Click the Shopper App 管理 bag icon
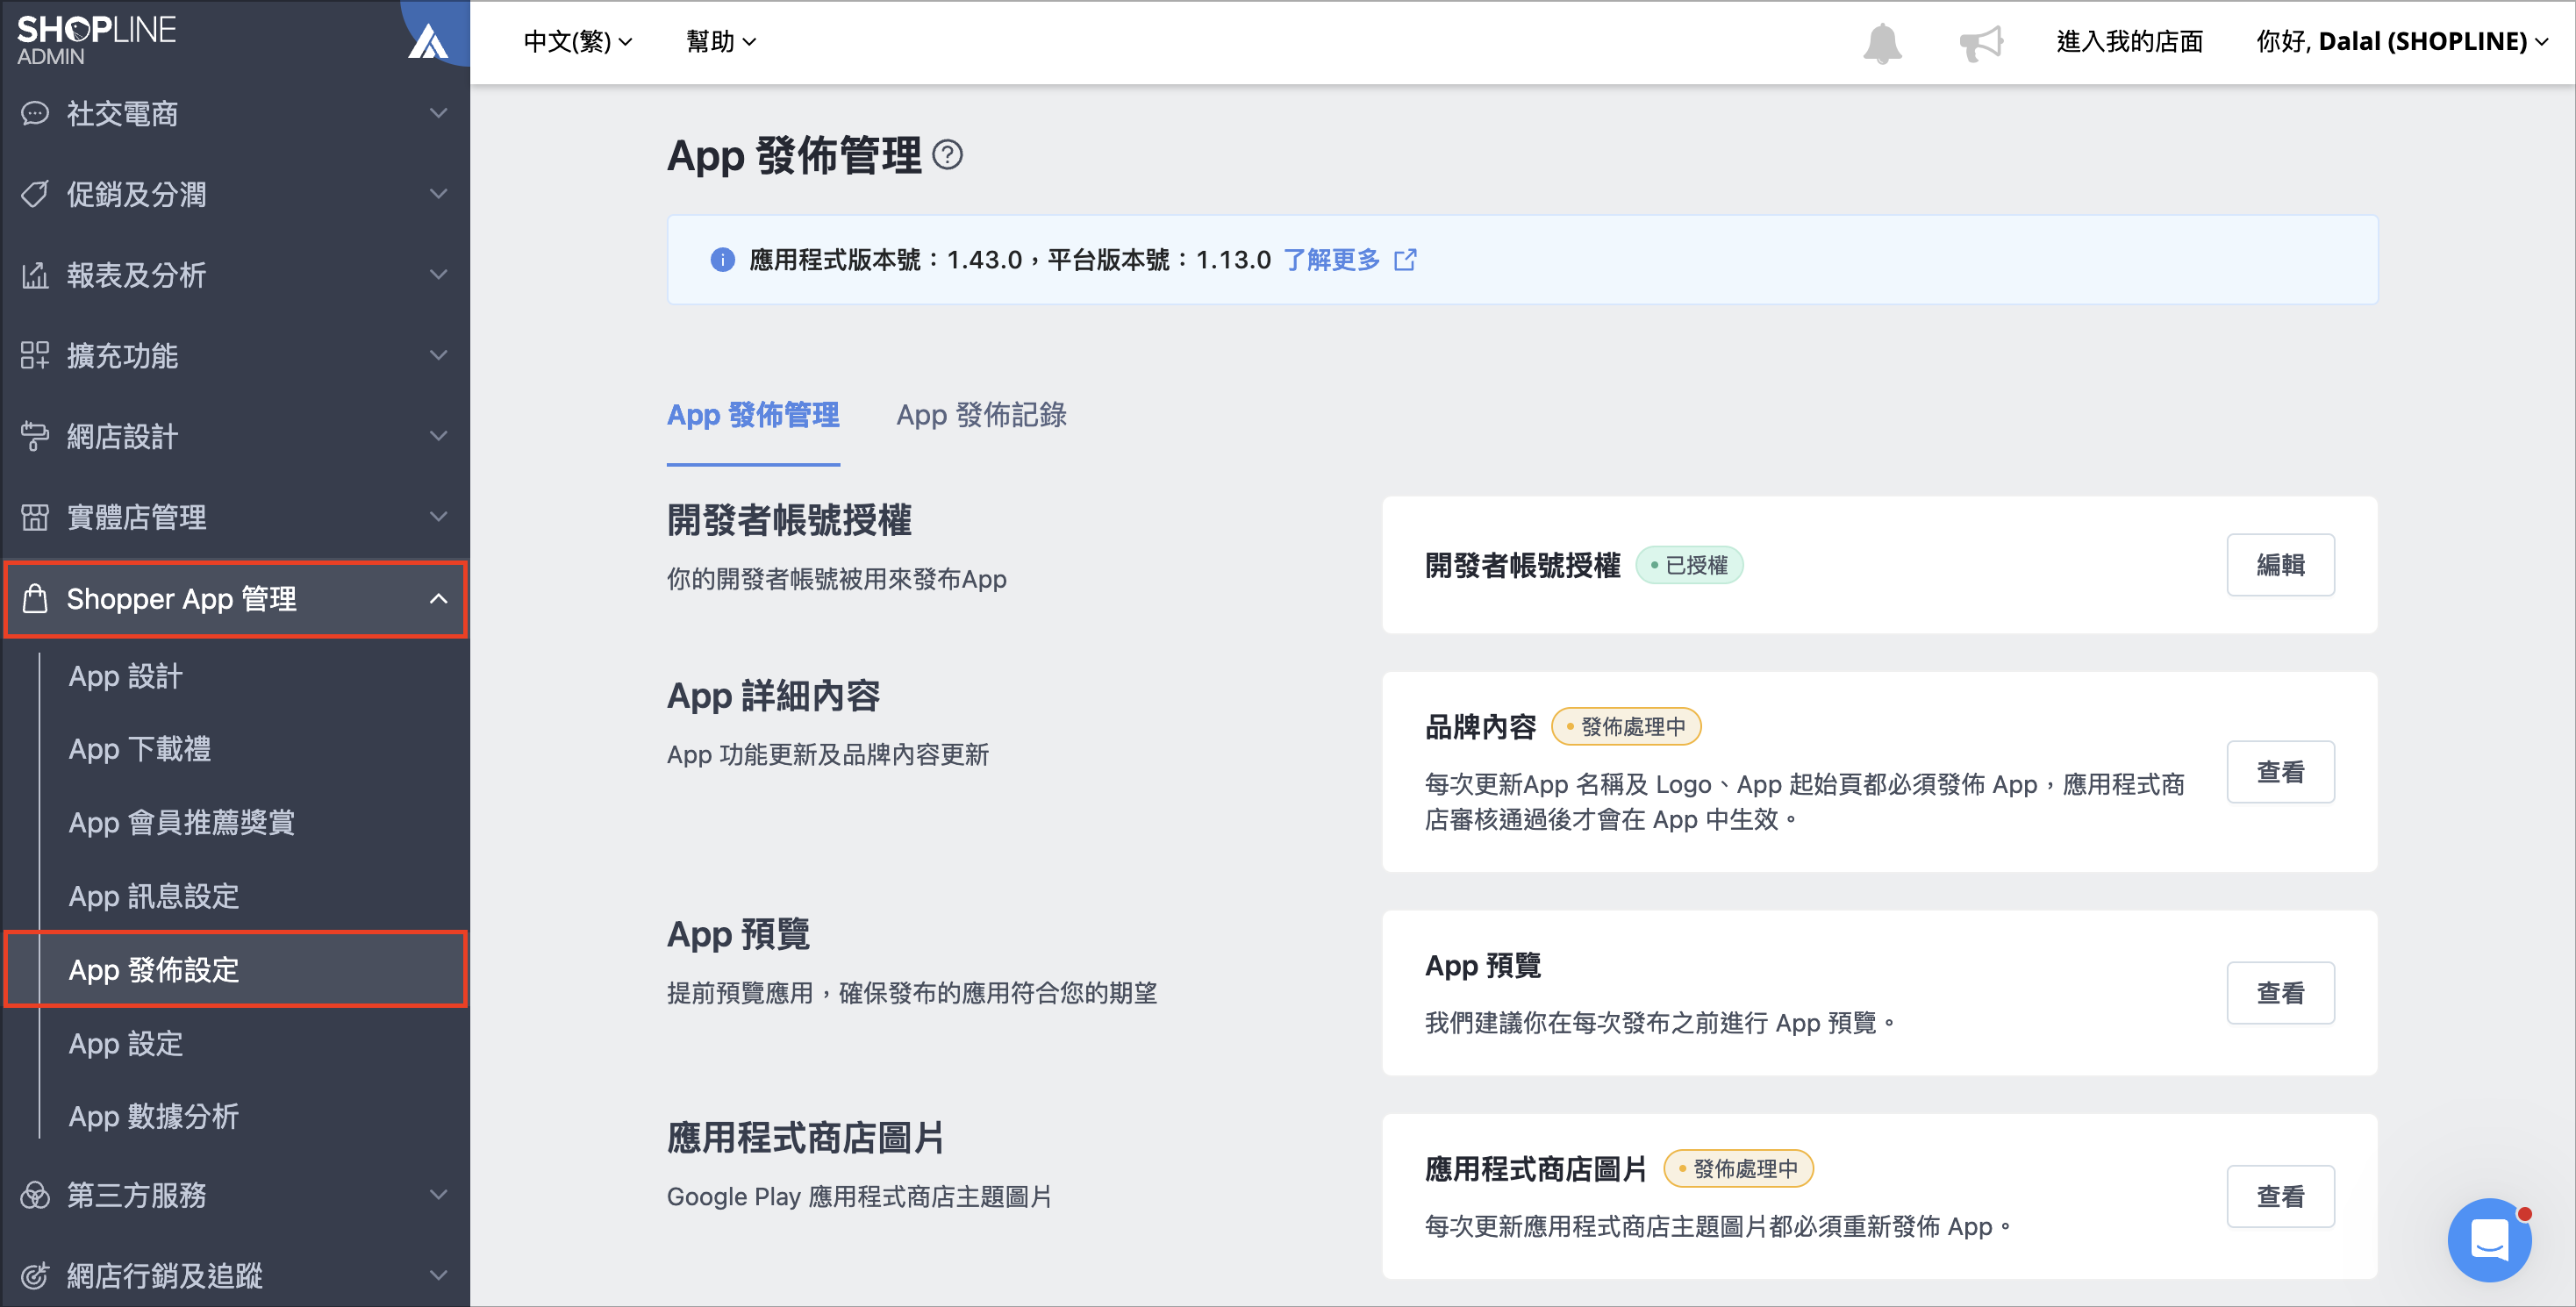 pos(35,598)
